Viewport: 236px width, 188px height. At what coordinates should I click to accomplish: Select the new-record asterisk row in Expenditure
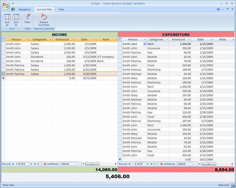click(x=120, y=159)
